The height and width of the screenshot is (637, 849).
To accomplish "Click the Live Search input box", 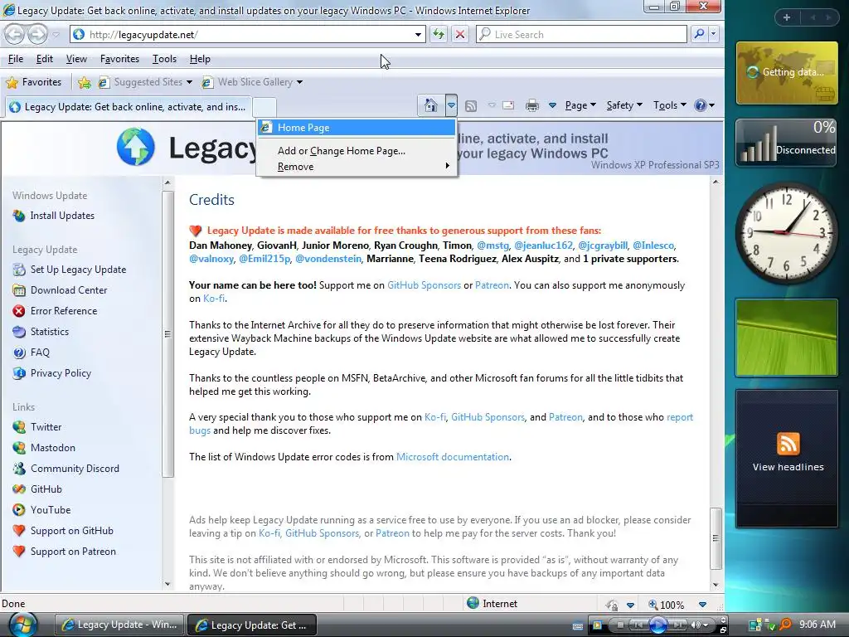I will pyautogui.click(x=582, y=35).
